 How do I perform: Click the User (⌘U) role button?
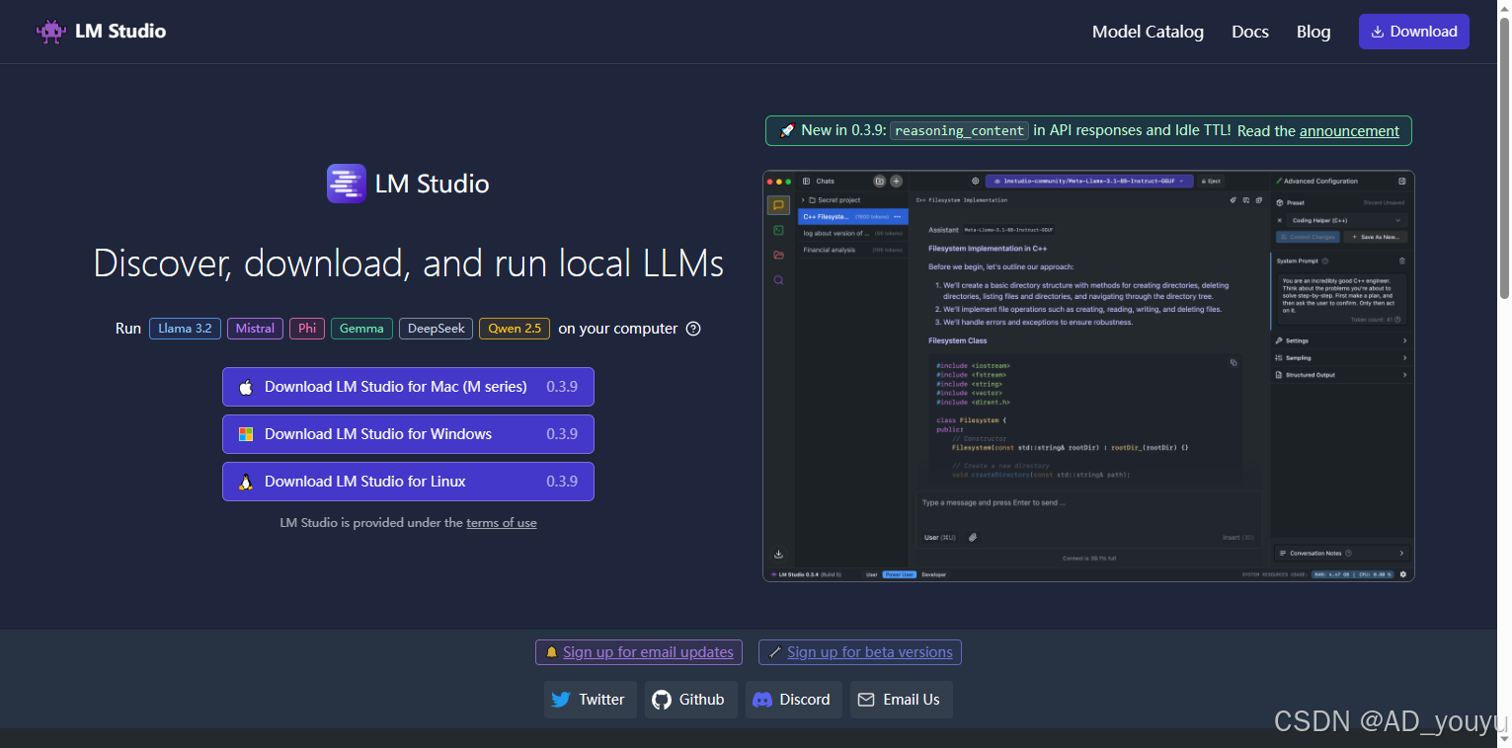[x=939, y=537]
